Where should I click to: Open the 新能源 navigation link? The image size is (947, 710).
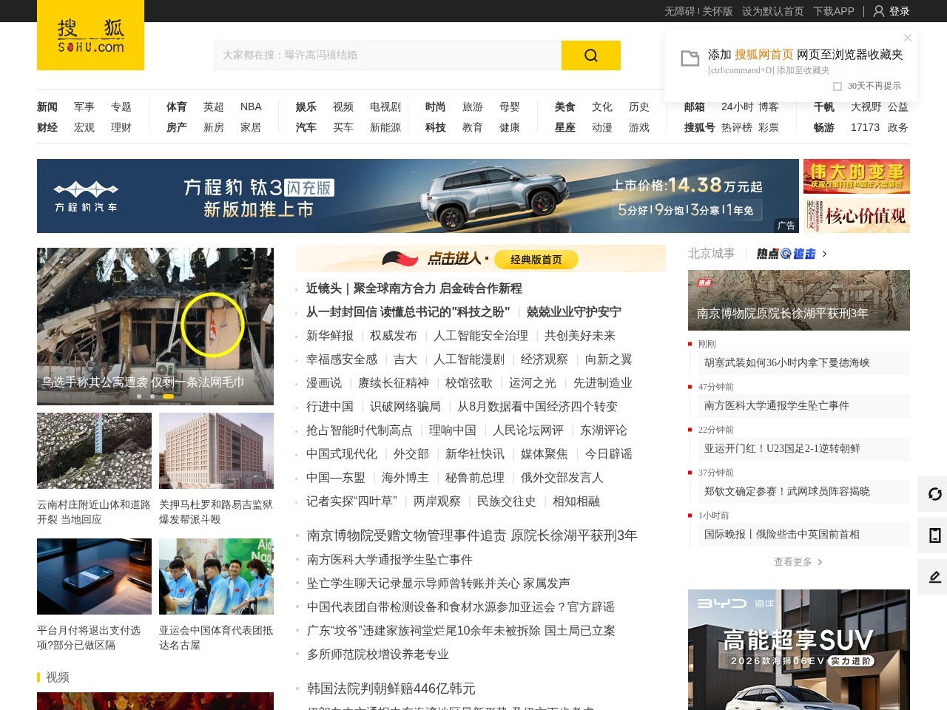(x=385, y=127)
